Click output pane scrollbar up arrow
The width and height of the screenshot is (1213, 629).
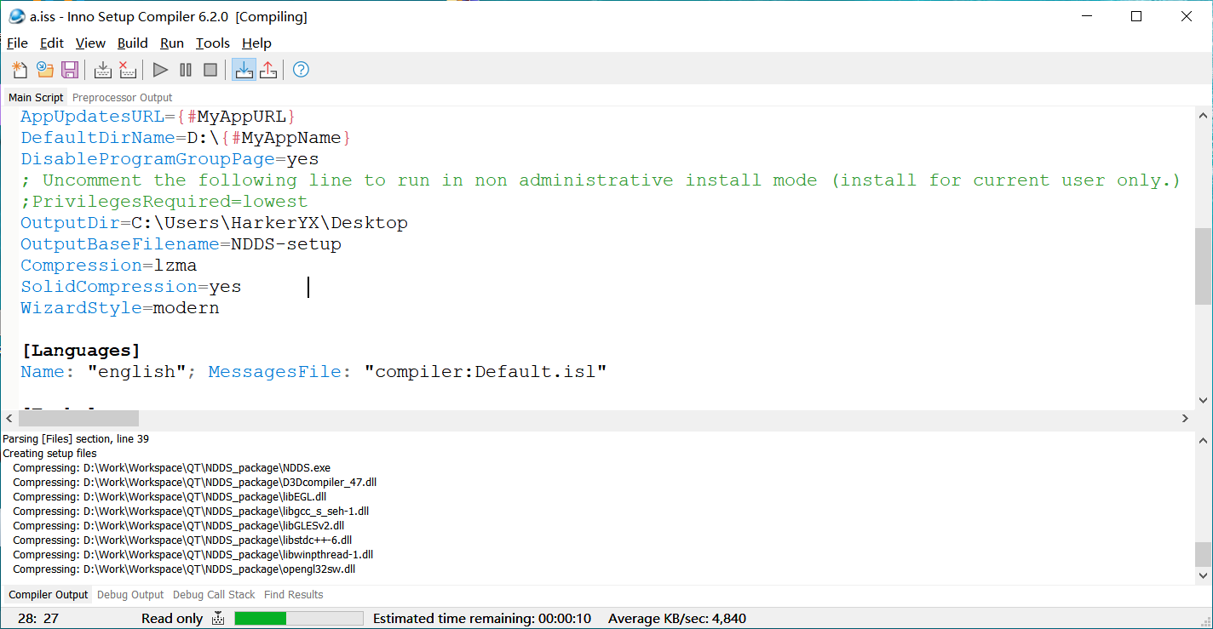(x=1203, y=442)
